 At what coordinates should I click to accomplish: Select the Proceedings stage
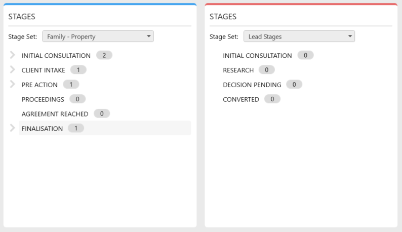[x=43, y=99]
